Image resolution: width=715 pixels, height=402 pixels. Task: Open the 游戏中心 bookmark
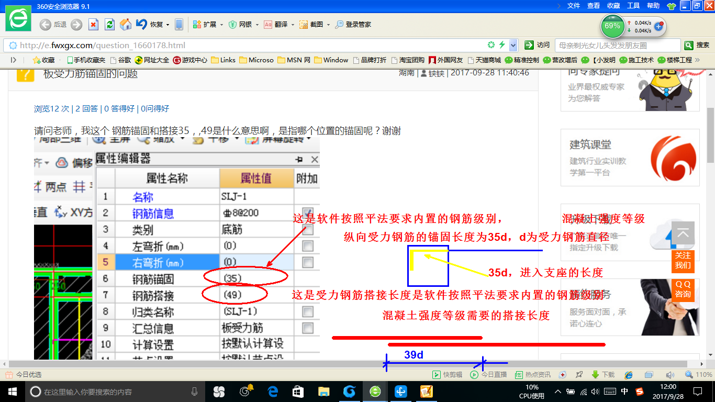[x=191, y=60]
